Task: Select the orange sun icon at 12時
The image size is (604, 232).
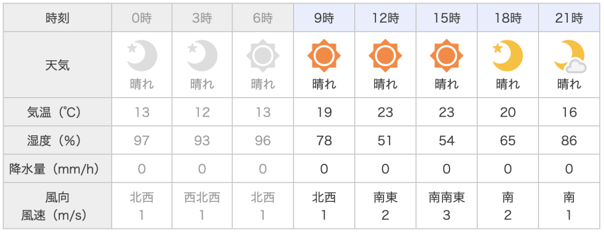Action: 385,55
